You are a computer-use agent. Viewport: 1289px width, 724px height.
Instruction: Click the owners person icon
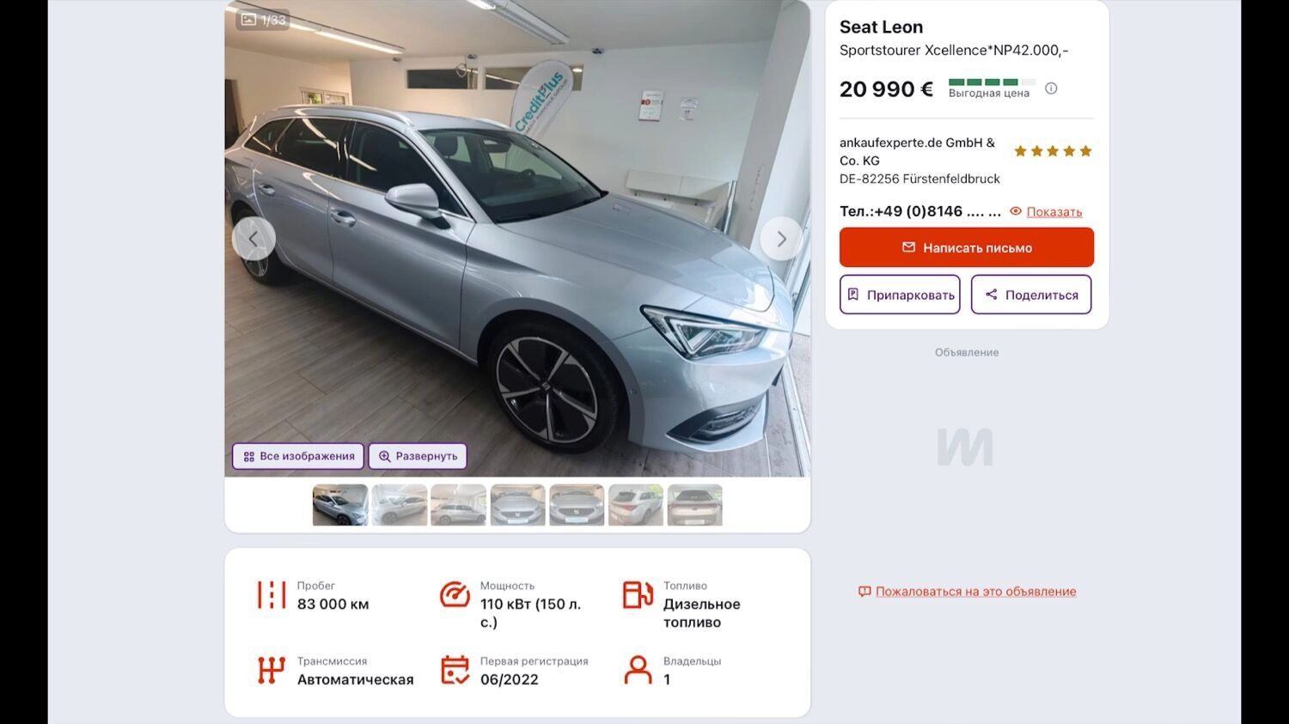(638, 670)
